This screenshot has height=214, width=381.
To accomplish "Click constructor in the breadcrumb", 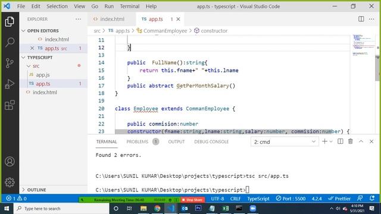I will click(214, 31).
